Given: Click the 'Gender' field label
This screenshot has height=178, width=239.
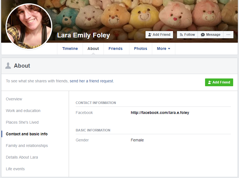Looking at the screenshot, I should pos(82,140).
